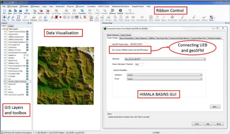
Task: Open the projection dropdown in status bar
Action: pos(34,133)
